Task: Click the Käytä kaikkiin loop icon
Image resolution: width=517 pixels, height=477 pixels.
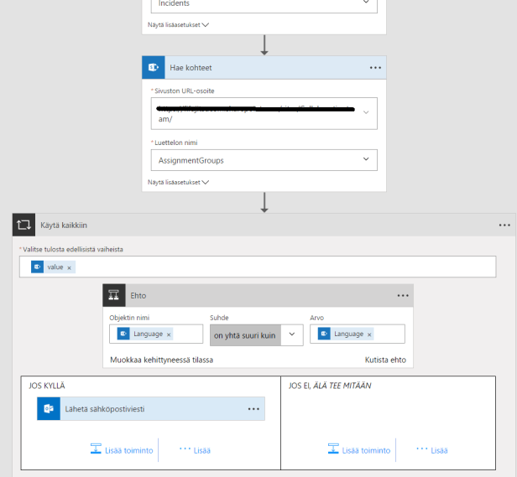Action: tap(23, 225)
